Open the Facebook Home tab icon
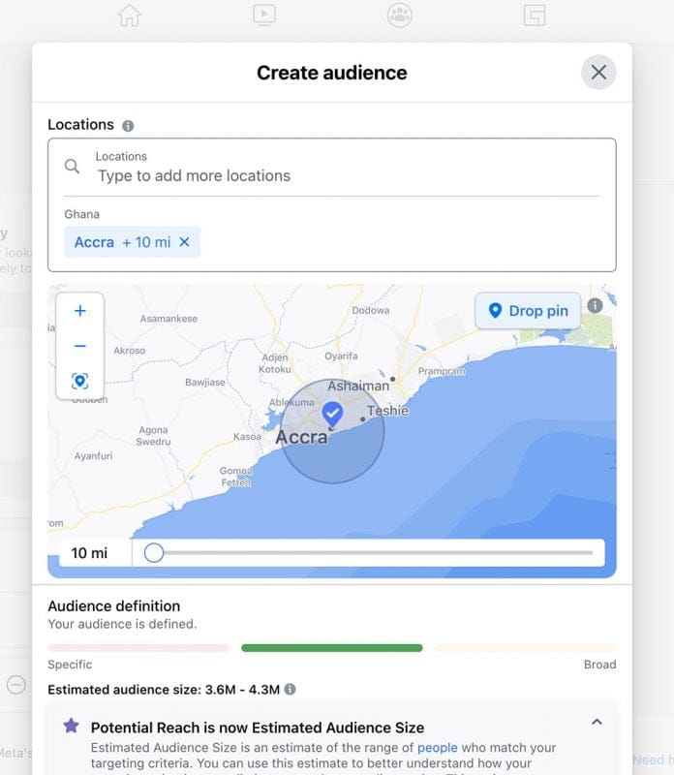Screen dimensions: 674x775 130,15
